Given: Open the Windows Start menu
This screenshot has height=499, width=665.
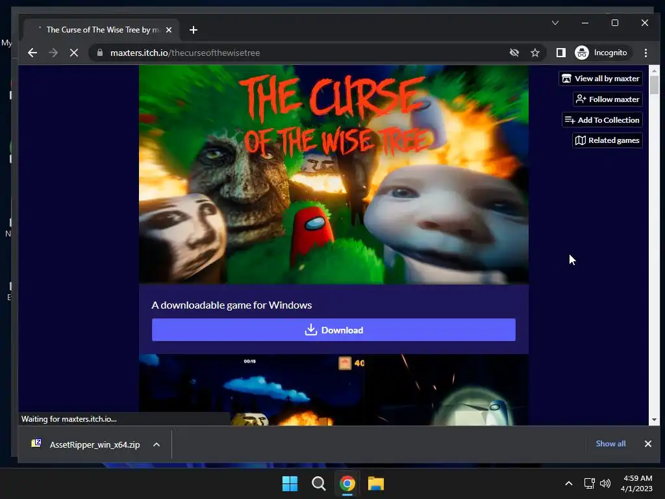Looking at the screenshot, I should coord(290,483).
